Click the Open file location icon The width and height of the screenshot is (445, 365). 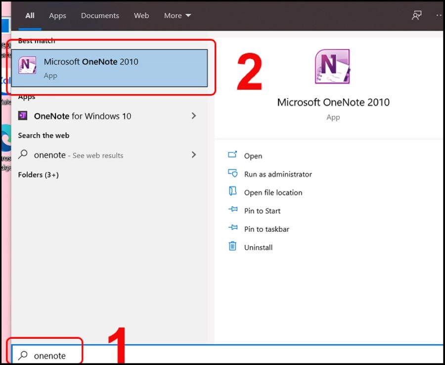click(233, 192)
